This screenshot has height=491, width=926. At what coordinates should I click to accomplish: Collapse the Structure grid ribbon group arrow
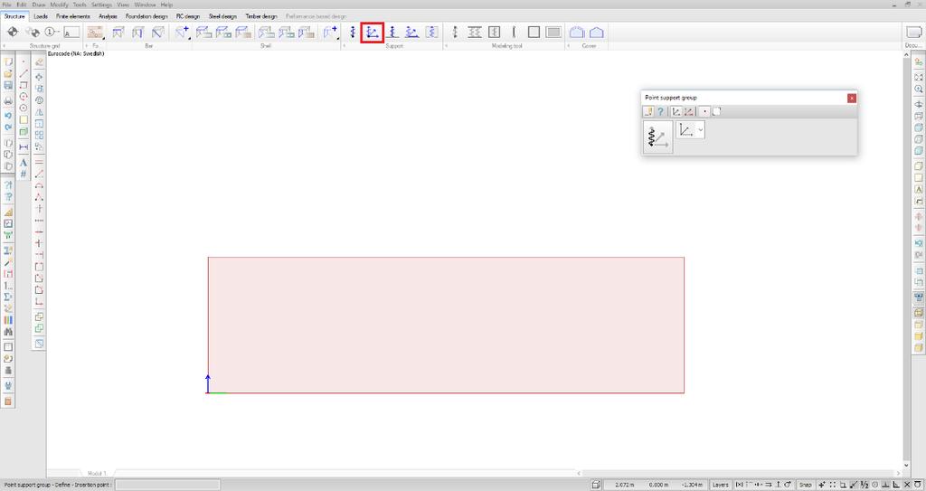tap(5, 45)
